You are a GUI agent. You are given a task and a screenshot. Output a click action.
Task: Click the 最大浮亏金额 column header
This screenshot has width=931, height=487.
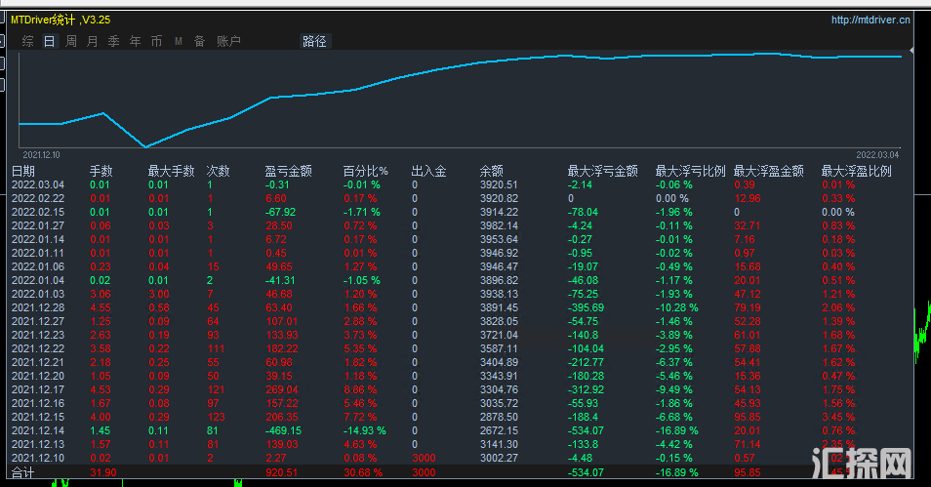click(x=602, y=171)
